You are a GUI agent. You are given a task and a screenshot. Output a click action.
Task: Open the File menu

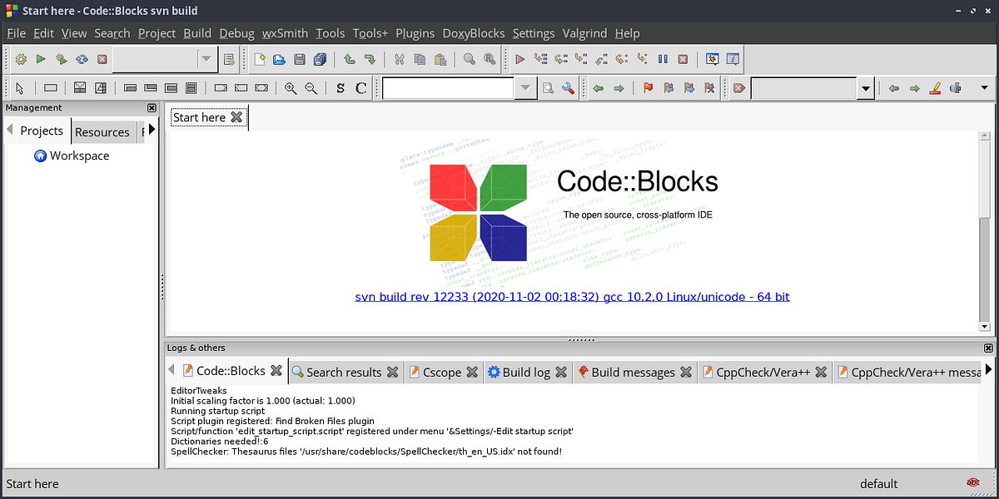17,33
